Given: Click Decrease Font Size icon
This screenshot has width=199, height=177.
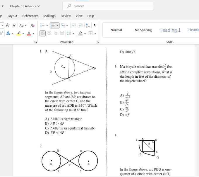Looking at the screenshot, I should pos(14,25).
